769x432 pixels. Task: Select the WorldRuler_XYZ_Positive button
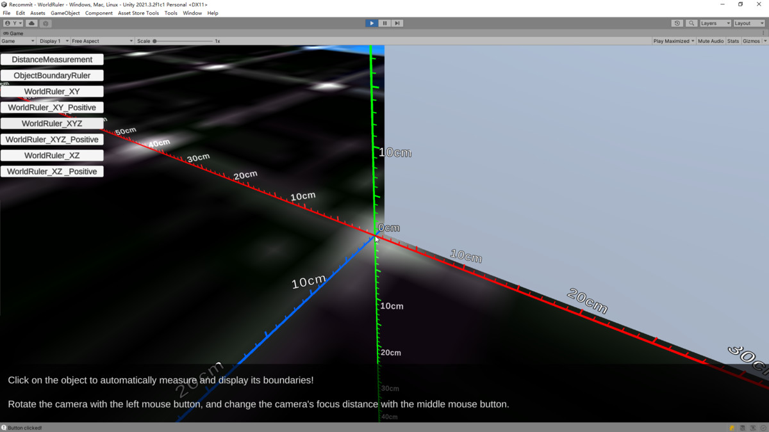click(x=52, y=140)
